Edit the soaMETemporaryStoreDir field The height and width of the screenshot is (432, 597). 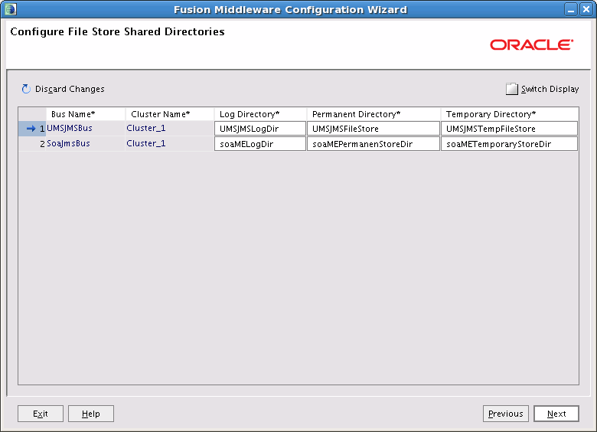[x=510, y=144]
